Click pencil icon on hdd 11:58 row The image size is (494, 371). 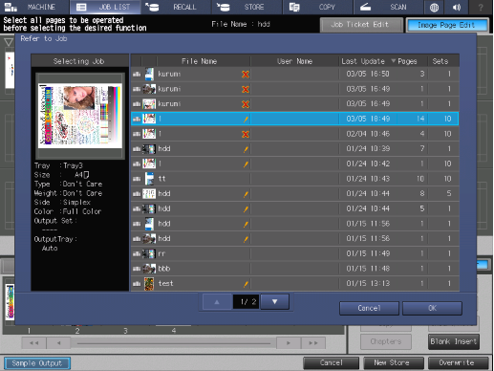(246, 239)
